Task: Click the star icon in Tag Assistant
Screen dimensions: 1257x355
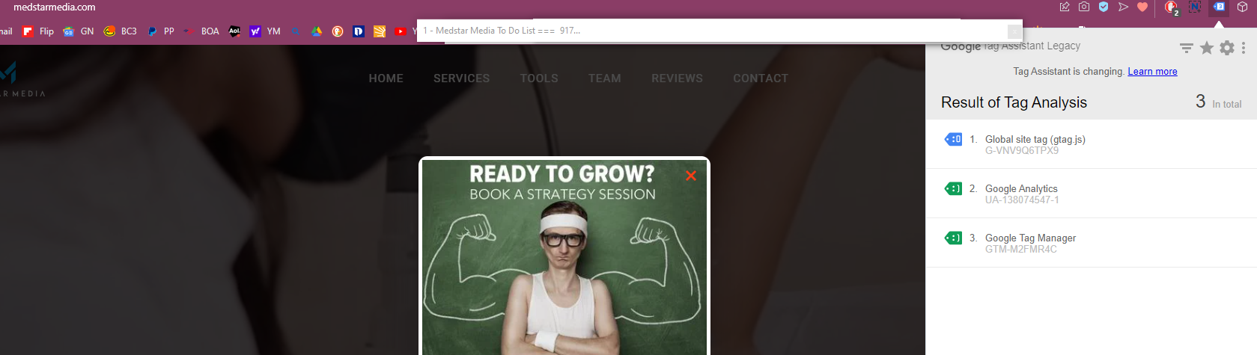Action: coord(1207,48)
